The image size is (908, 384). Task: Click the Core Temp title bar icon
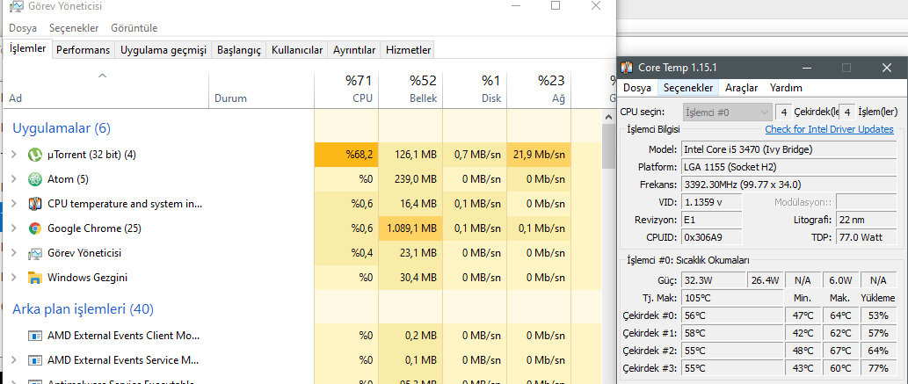tap(627, 68)
